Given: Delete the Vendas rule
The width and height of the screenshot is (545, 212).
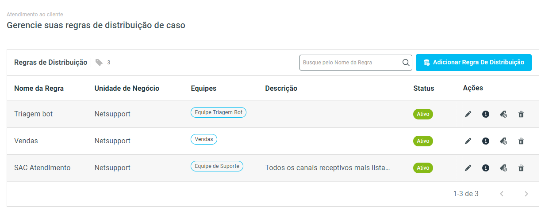Looking at the screenshot, I should 521,141.
